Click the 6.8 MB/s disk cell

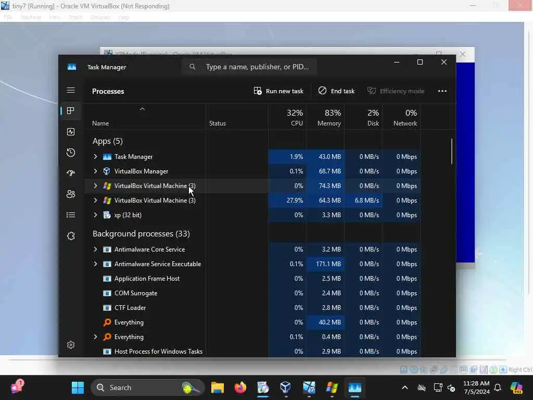click(363, 201)
